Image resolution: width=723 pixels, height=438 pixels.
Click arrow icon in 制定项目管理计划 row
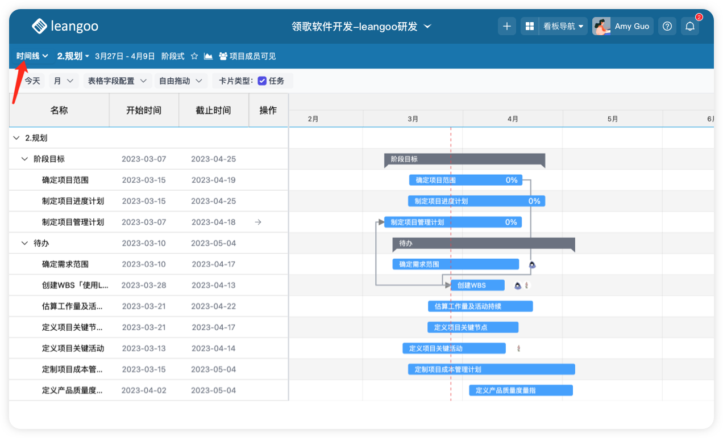coord(258,222)
